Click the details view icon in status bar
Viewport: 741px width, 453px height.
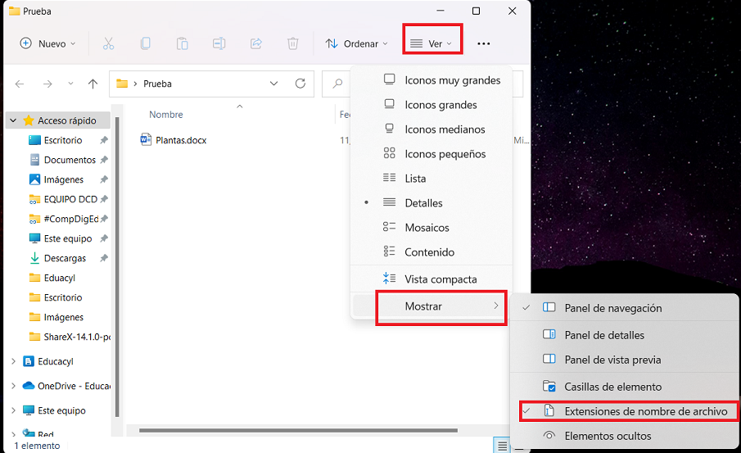click(x=502, y=446)
